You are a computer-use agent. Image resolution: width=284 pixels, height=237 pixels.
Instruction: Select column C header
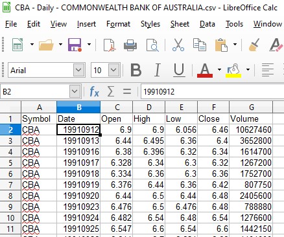pyautogui.click(x=117, y=107)
